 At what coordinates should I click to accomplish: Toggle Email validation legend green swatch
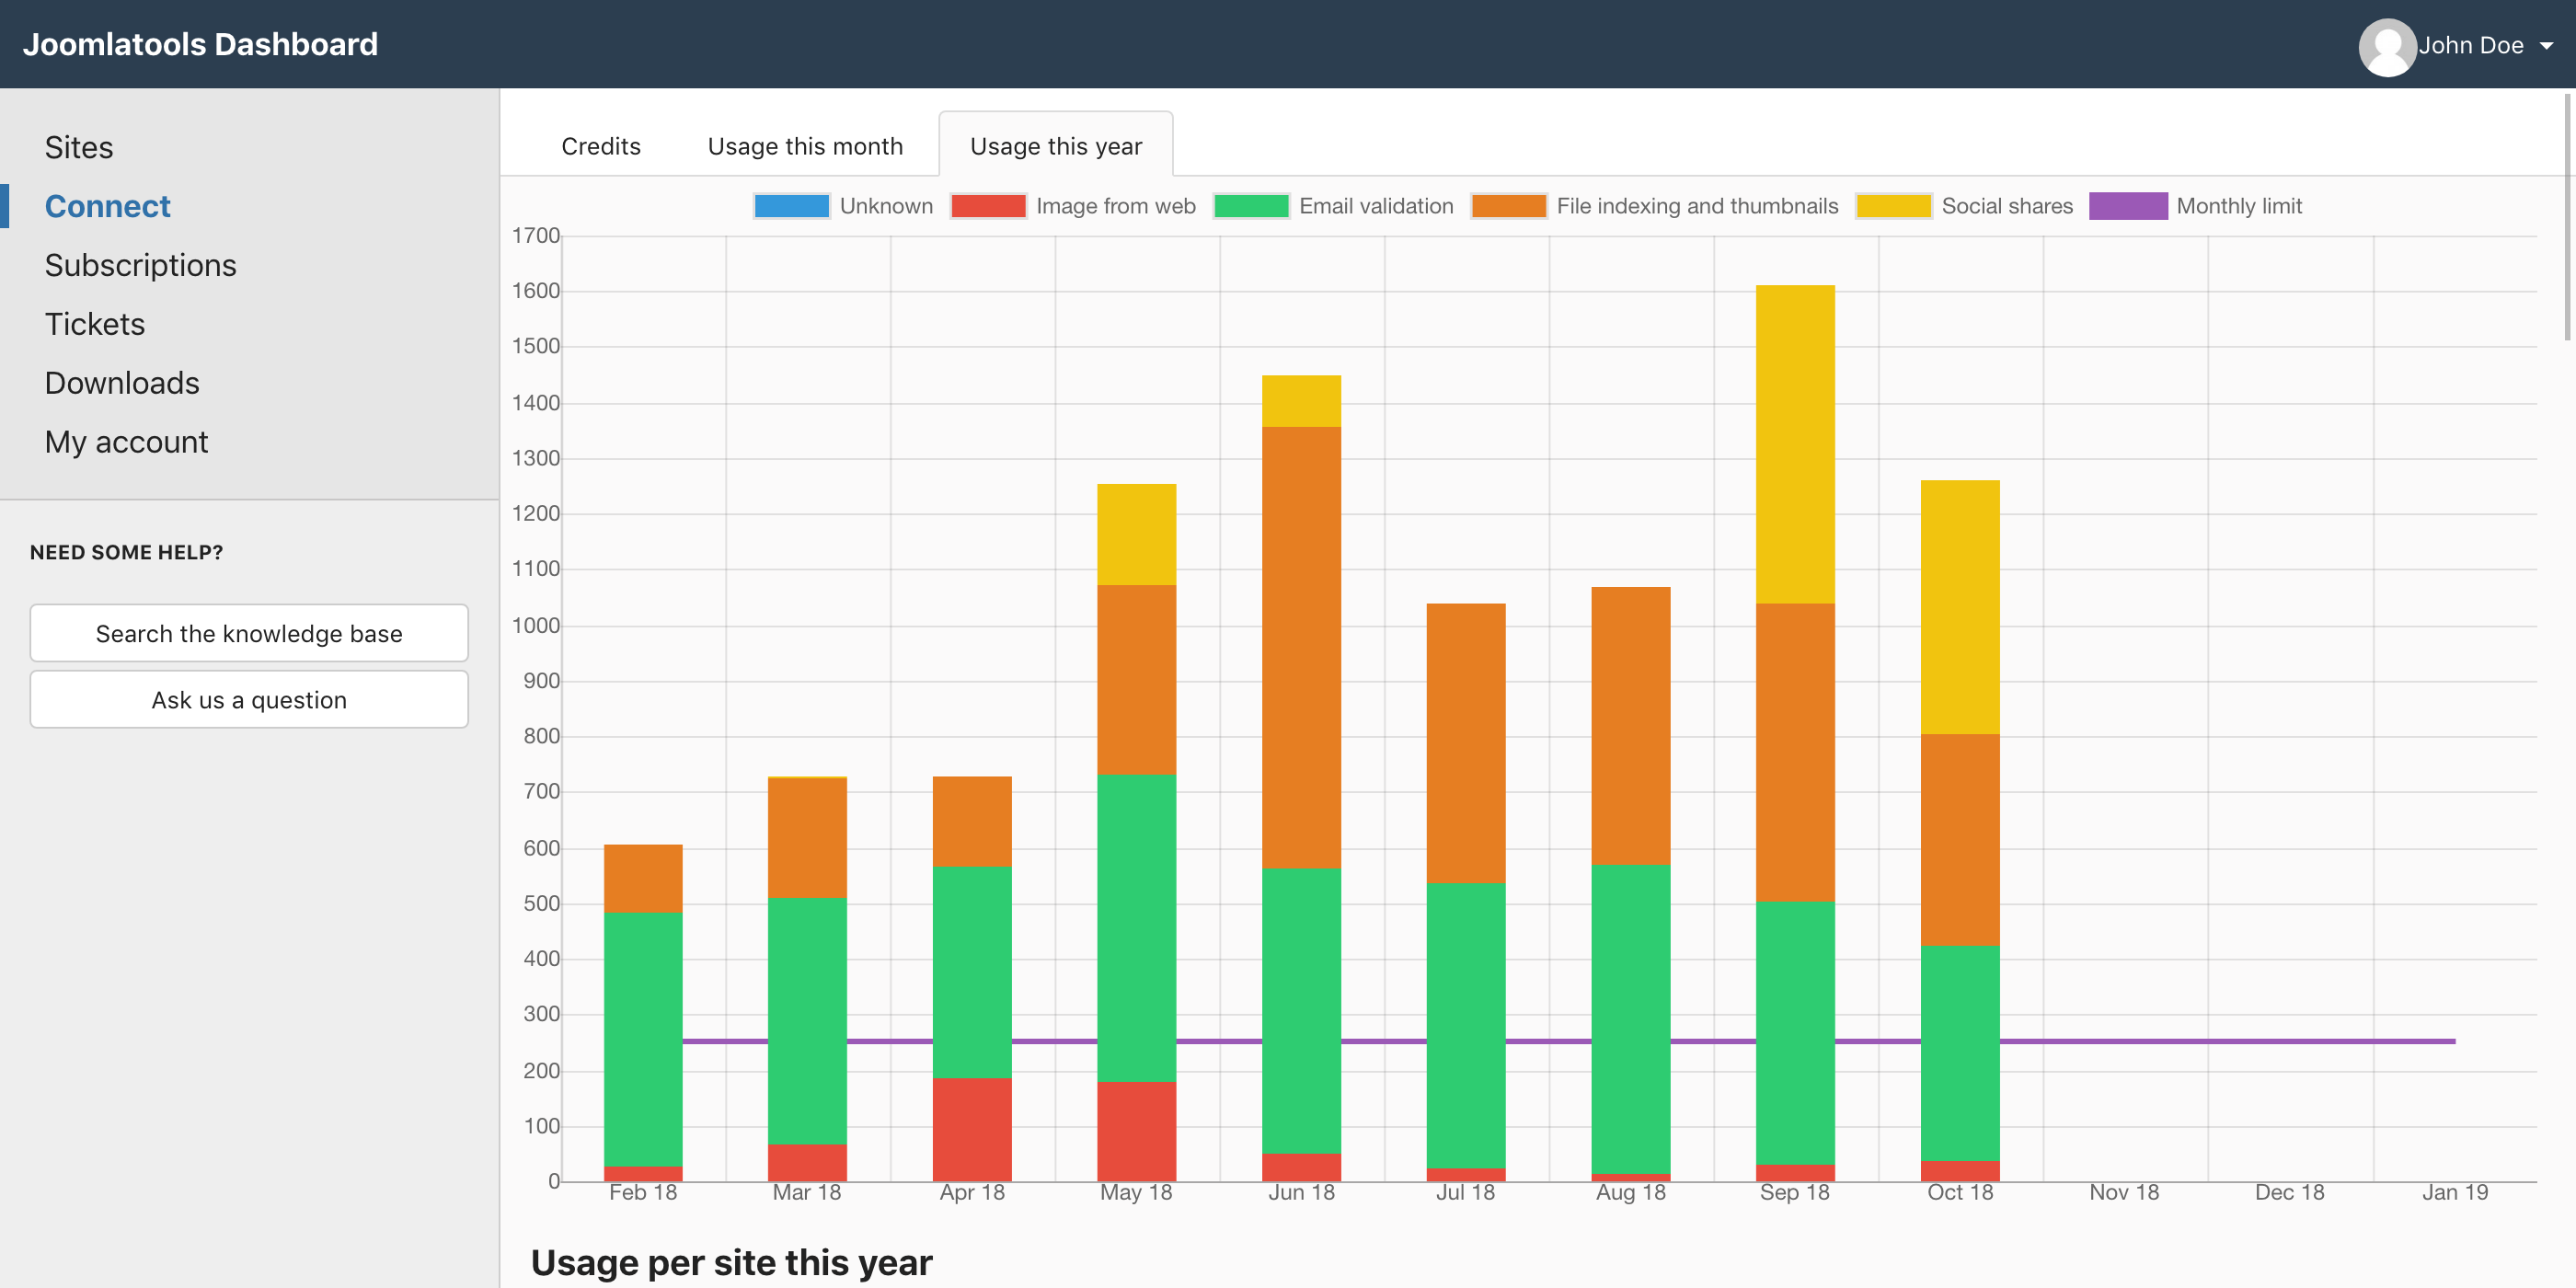[x=1250, y=206]
